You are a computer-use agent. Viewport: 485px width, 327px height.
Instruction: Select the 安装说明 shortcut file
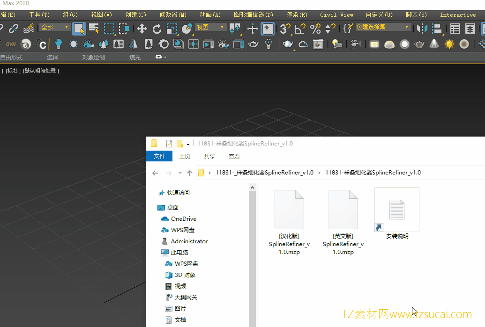(397, 214)
